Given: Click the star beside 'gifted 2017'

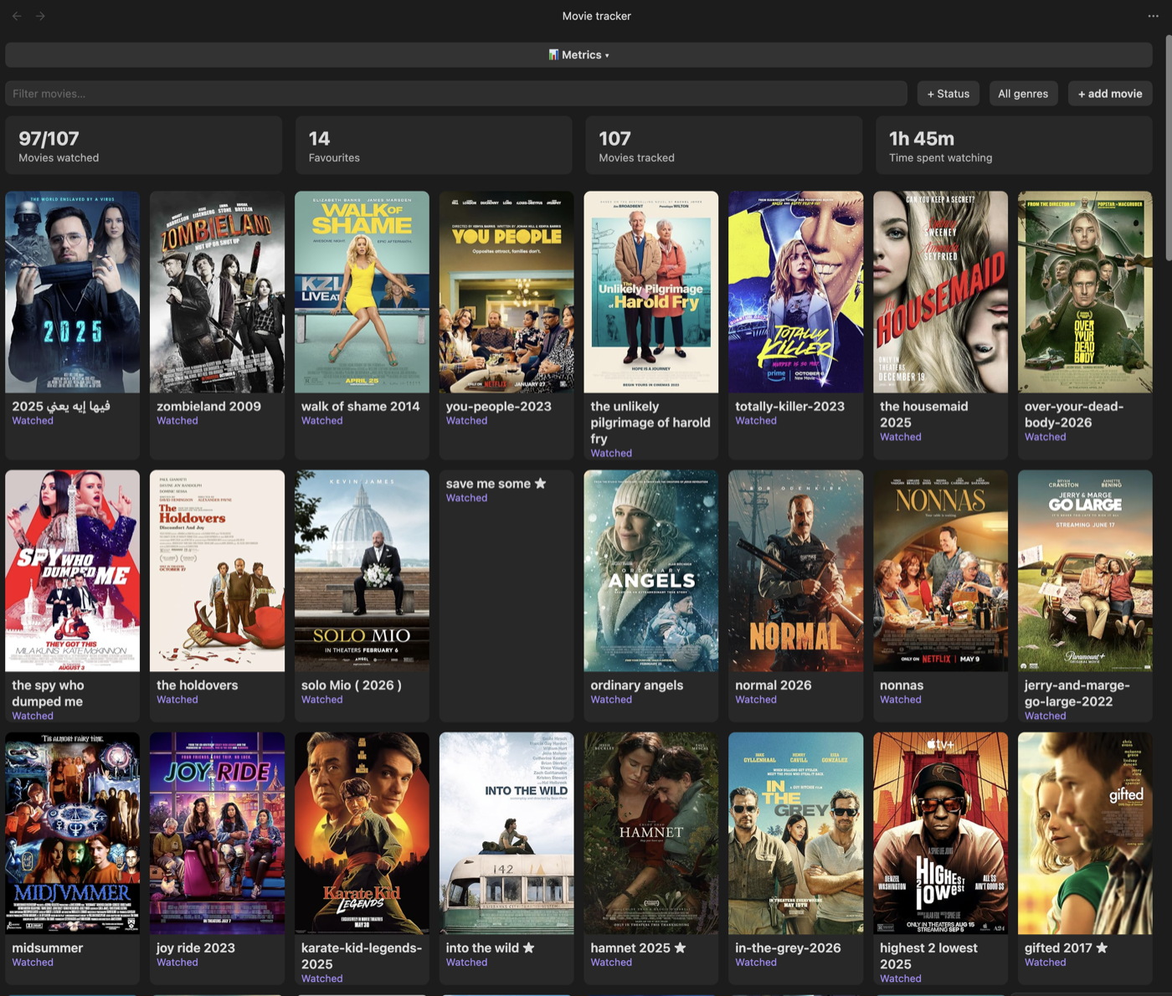Looking at the screenshot, I should point(1102,947).
